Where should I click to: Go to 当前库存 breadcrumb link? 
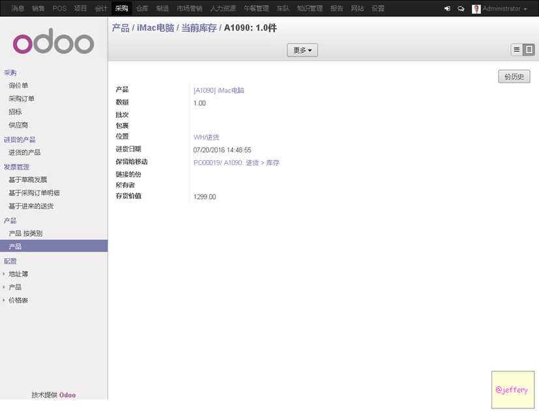pos(199,28)
